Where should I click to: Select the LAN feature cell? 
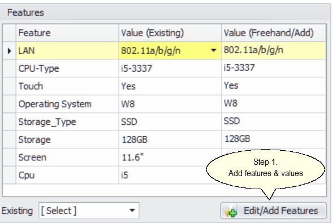[x=67, y=51]
